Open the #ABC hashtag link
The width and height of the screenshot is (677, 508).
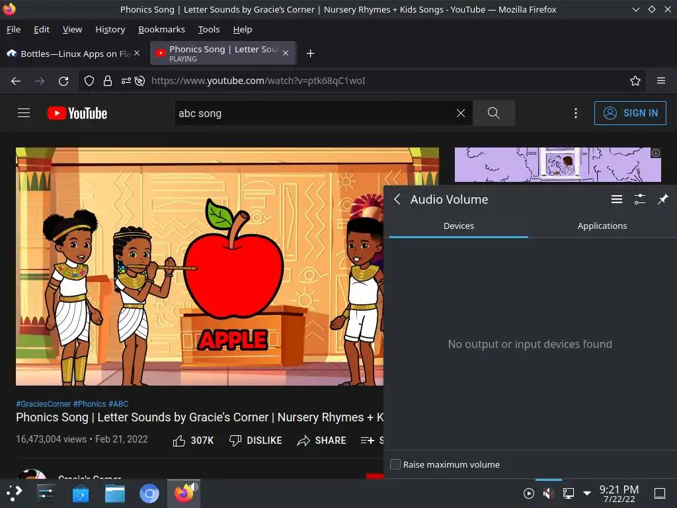click(118, 404)
